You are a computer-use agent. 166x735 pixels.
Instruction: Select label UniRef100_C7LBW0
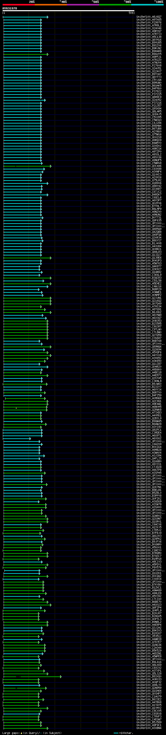pyautogui.click(x=149, y=332)
